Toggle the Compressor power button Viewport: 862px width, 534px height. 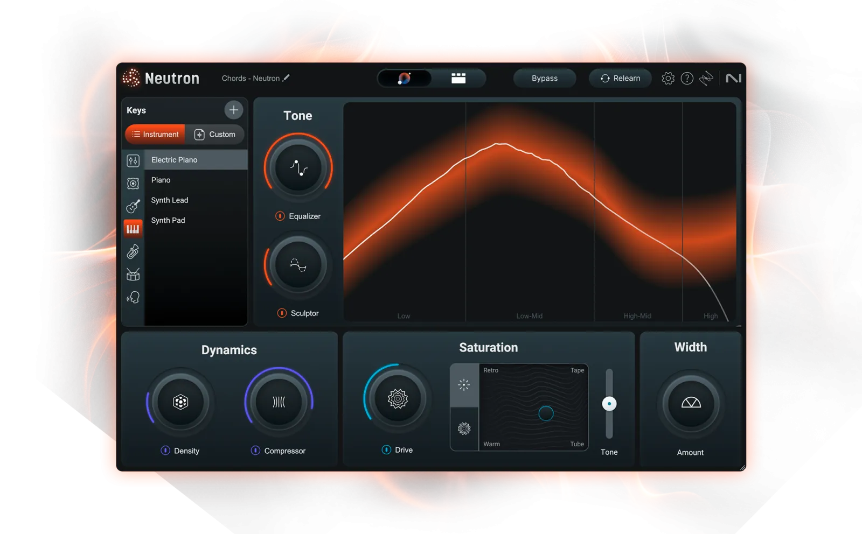[x=255, y=450]
